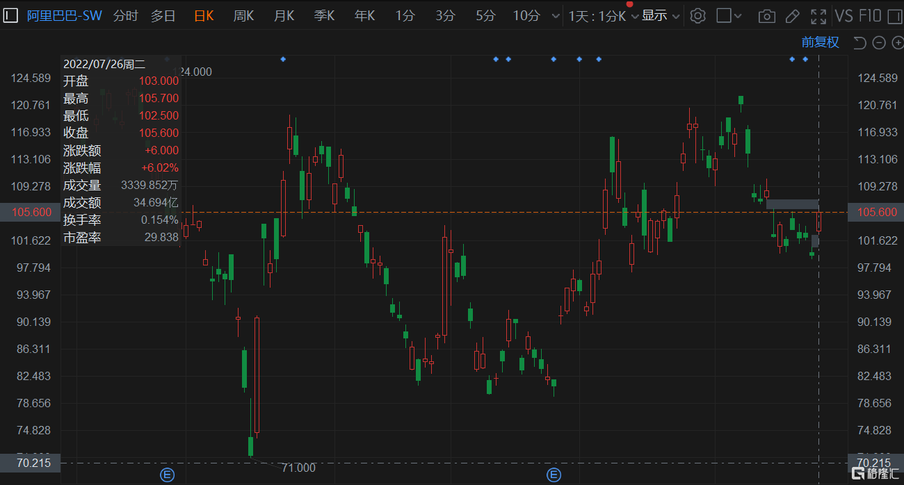Switch to the 分时 tab
Viewport: 904px width, 485px height.
coord(125,16)
